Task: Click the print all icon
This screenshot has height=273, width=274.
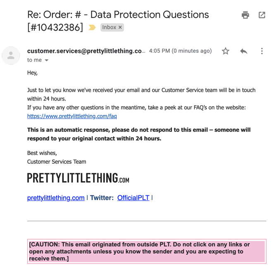Action: point(245,15)
